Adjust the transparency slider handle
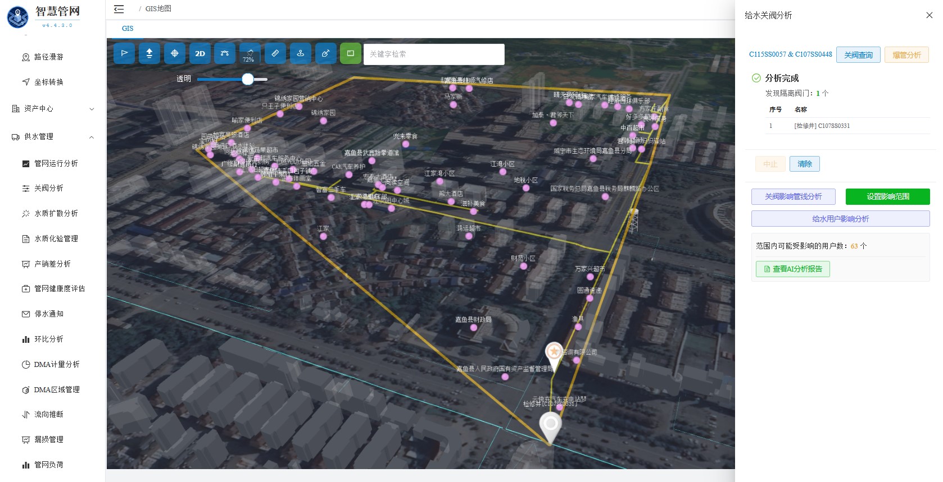The width and height of the screenshot is (943, 482). (x=248, y=79)
